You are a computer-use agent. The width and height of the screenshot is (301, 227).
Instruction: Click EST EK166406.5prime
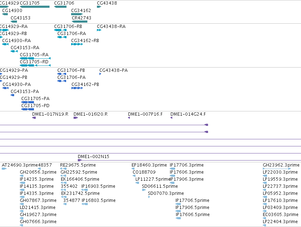point(64,183)
